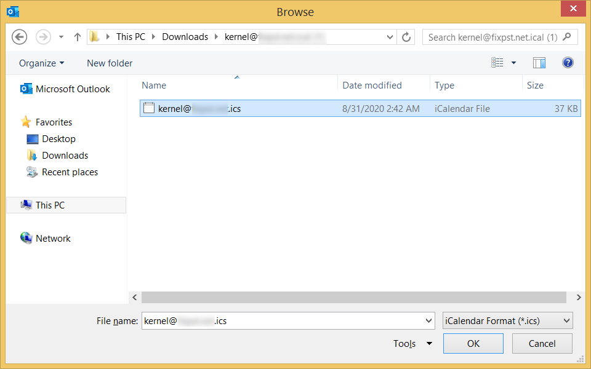
Task: Open the Tools dropdown menu
Action: pyautogui.click(x=412, y=344)
